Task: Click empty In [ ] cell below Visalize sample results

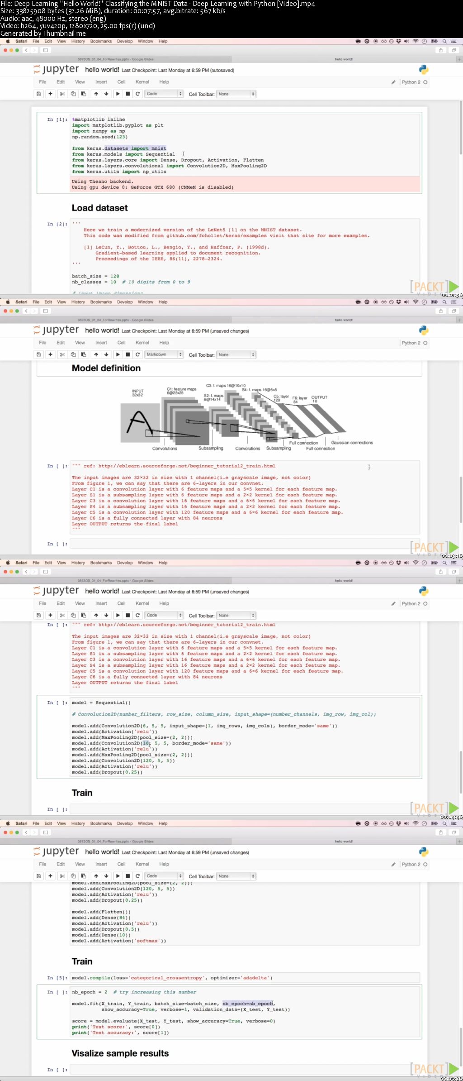Action: pyautogui.click(x=245, y=1070)
